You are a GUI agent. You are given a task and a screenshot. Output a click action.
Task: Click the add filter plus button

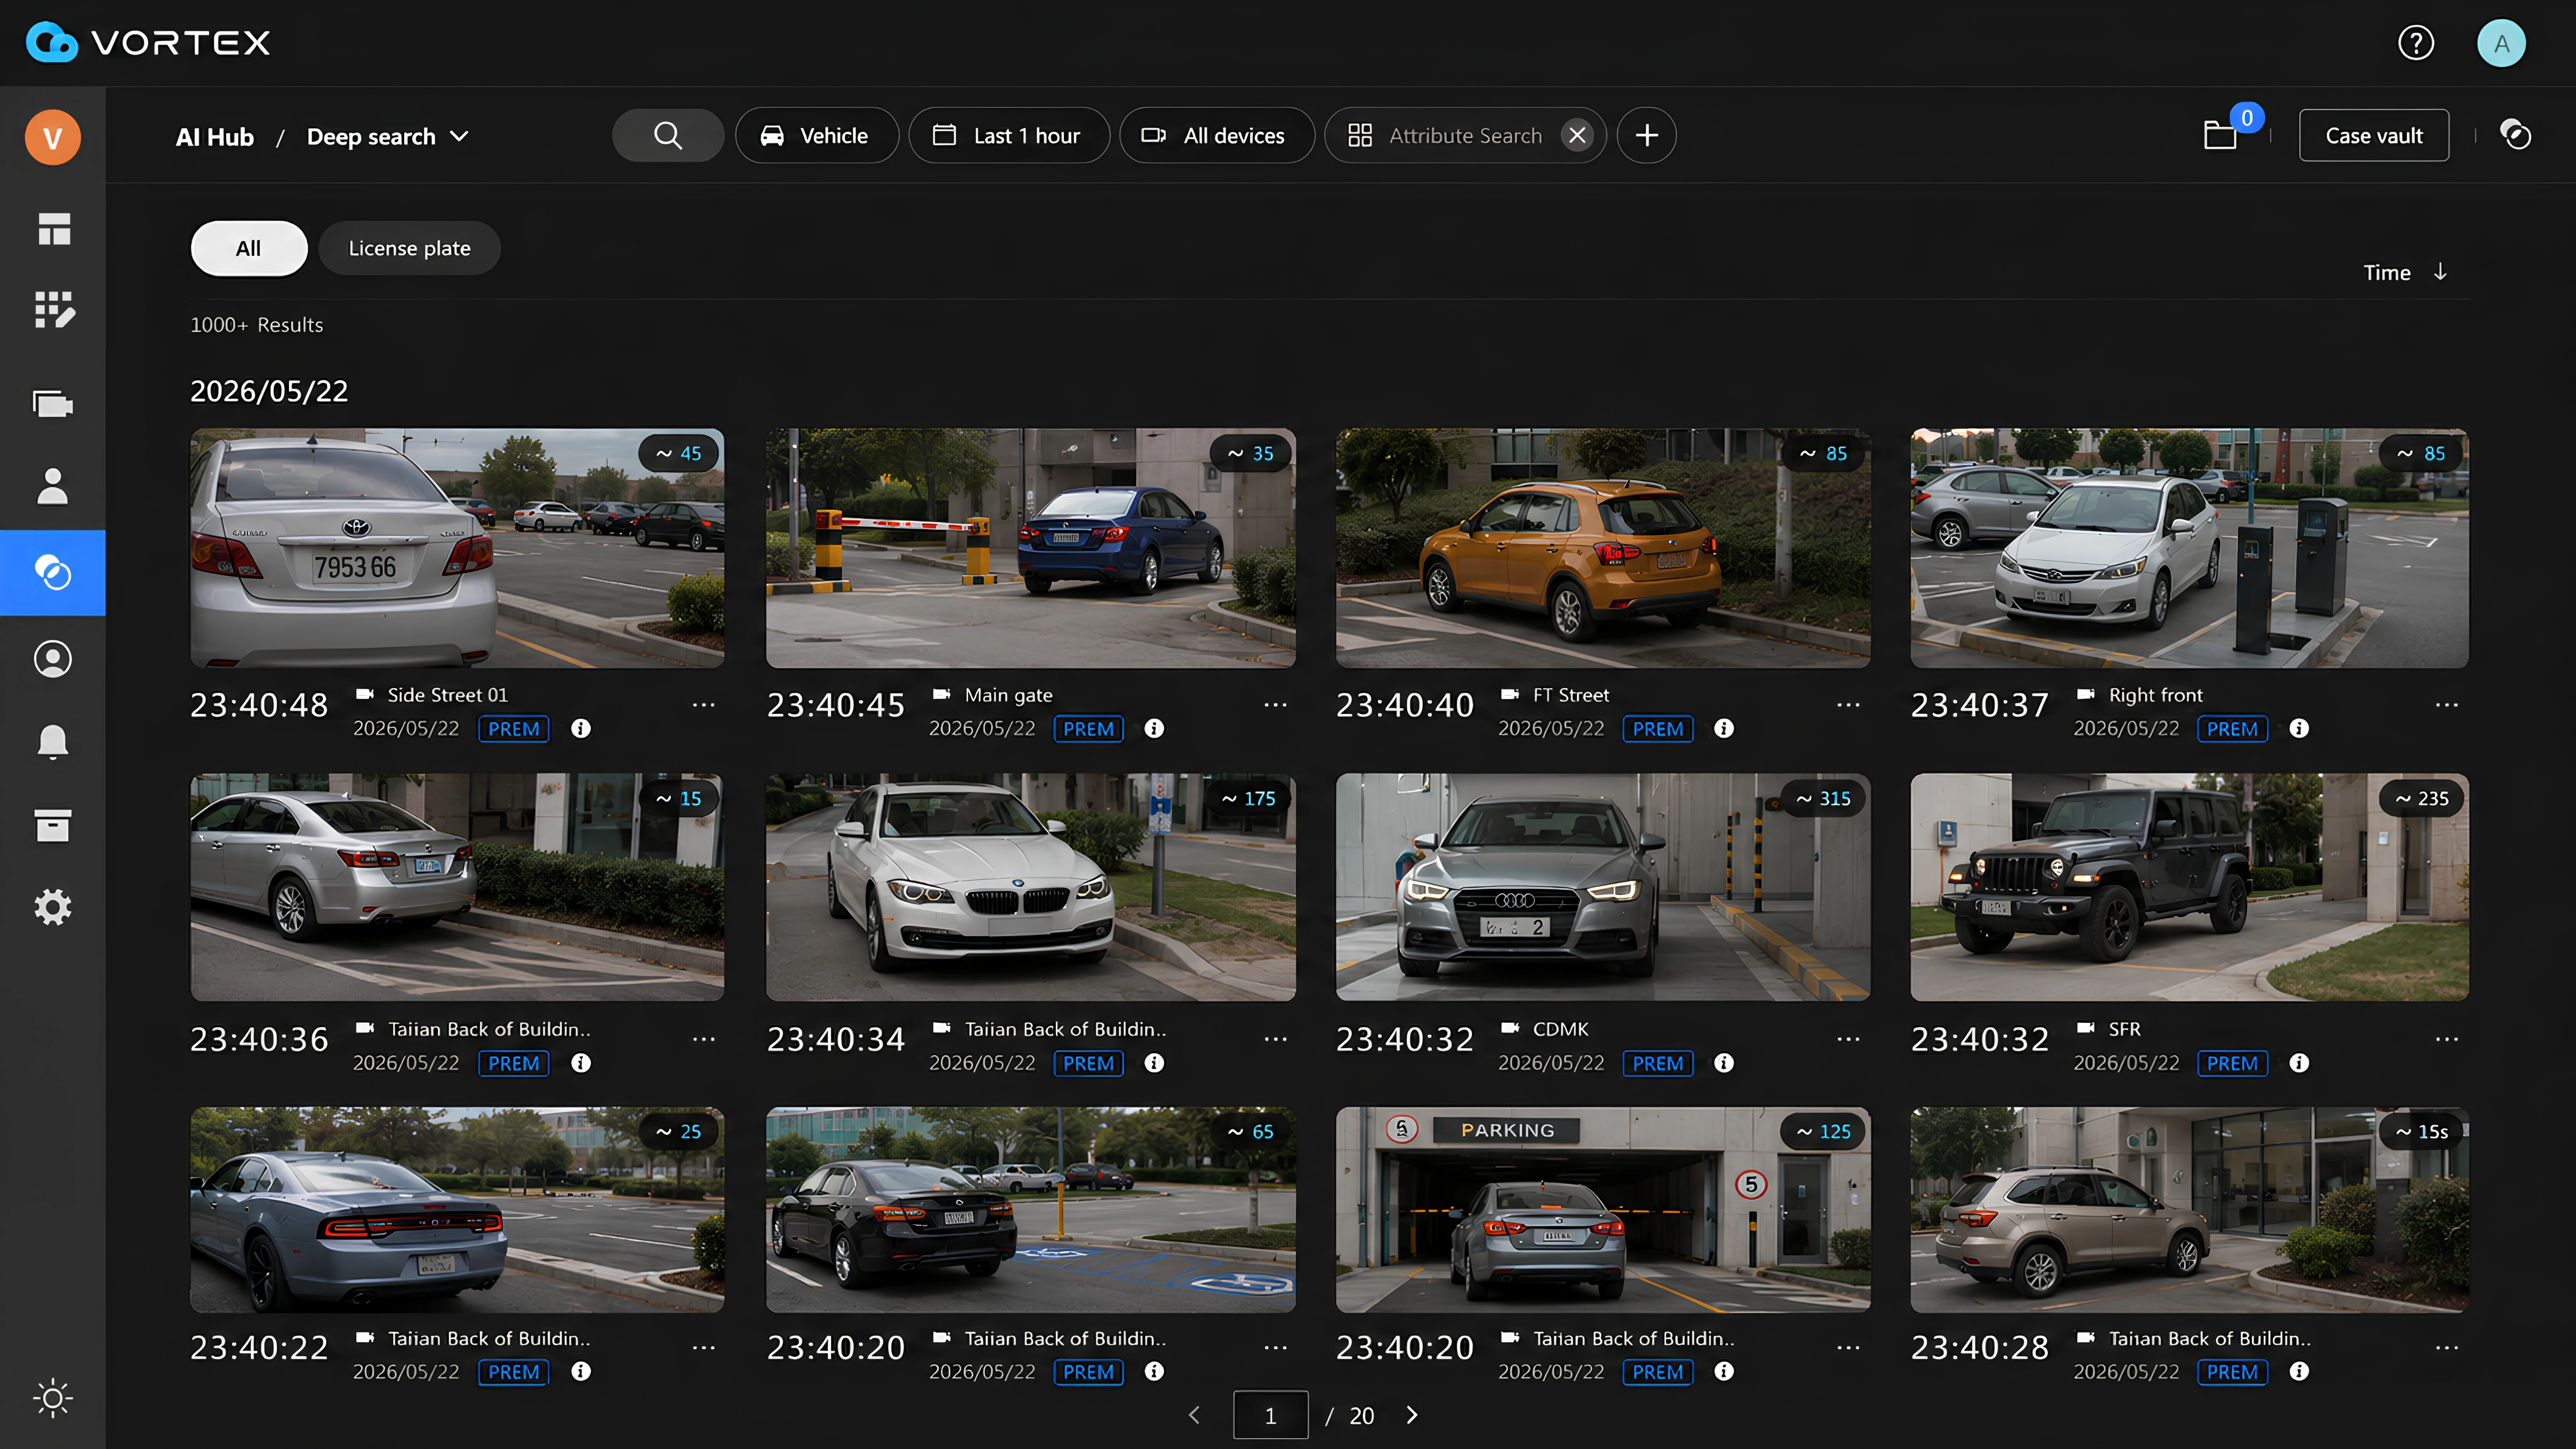pyautogui.click(x=1647, y=135)
